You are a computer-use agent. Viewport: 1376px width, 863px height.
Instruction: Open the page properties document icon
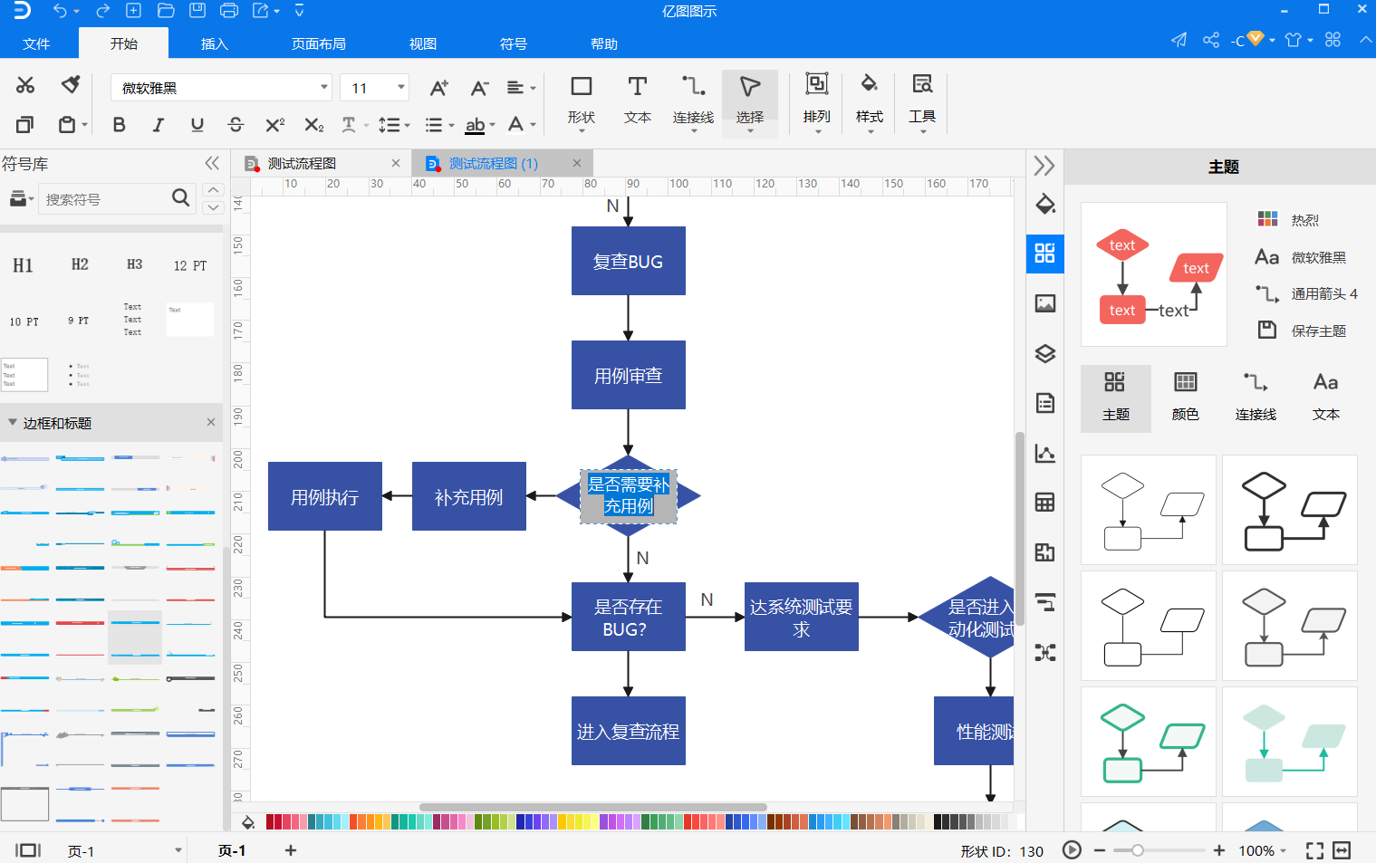coord(1045,403)
